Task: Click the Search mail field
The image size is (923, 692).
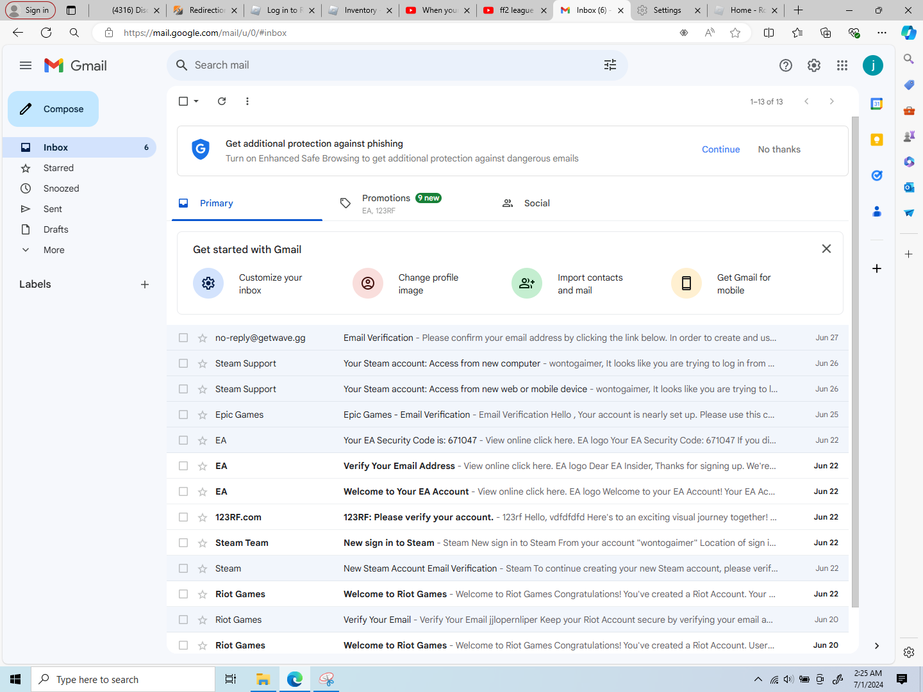Action: (397, 65)
